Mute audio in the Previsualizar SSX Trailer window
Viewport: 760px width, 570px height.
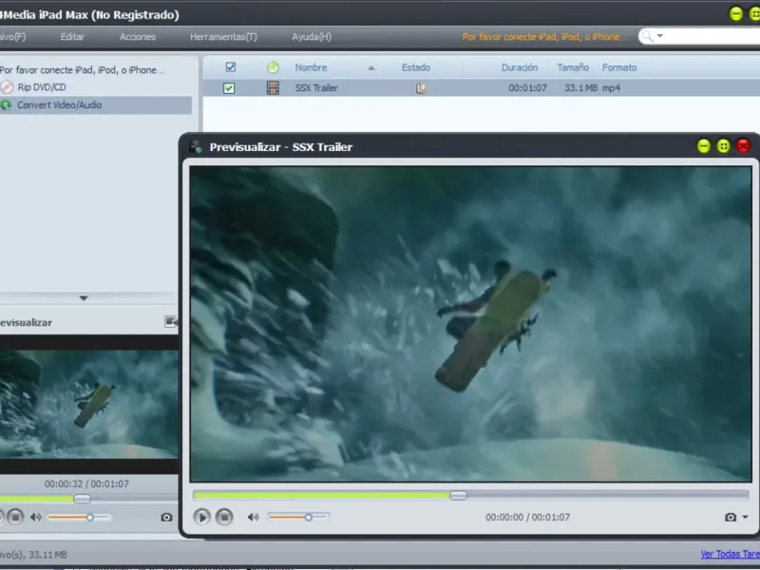pyautogui.click(x=253, y=517)
